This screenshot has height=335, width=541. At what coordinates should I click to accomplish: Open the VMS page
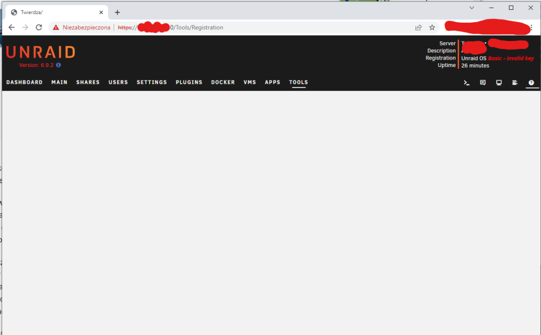[x=250, y=82]
